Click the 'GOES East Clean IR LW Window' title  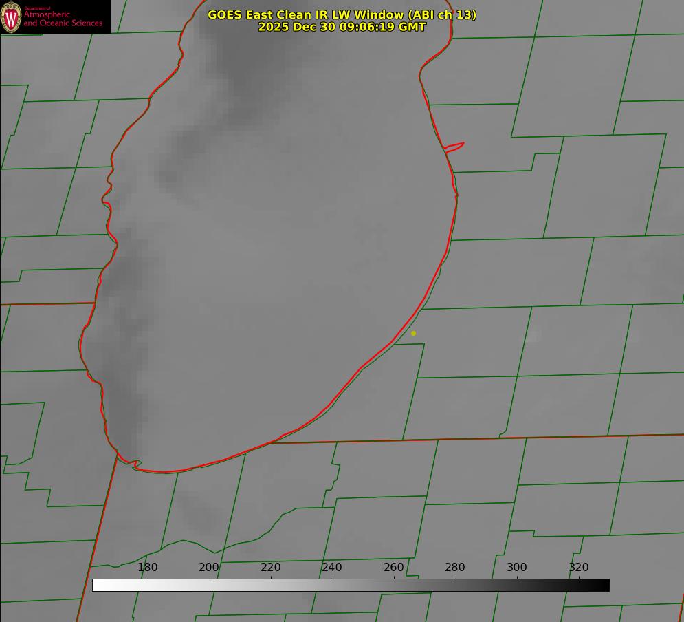coord(342,14)
